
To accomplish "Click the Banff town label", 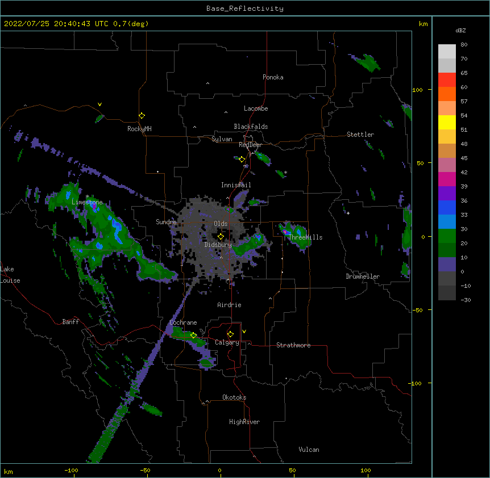I will click(70, 322).
